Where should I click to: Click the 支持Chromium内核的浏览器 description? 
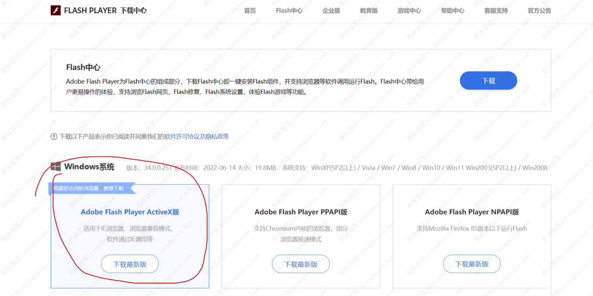pyautogui.click(x=301, y=234)
